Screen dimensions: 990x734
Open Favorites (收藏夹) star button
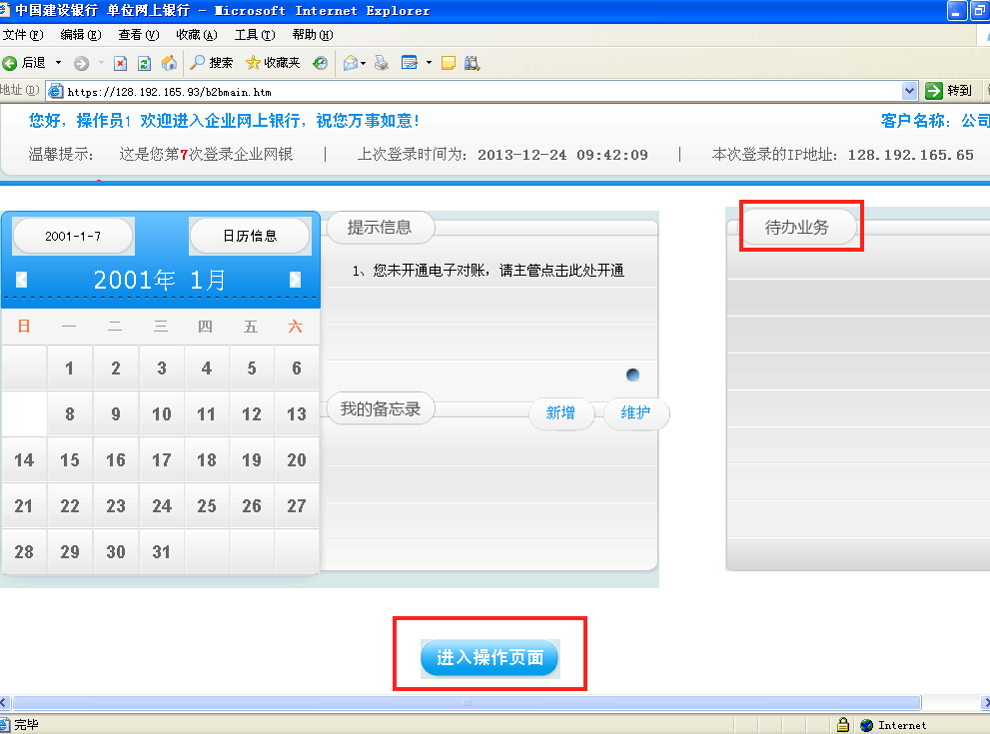point(273,63)
